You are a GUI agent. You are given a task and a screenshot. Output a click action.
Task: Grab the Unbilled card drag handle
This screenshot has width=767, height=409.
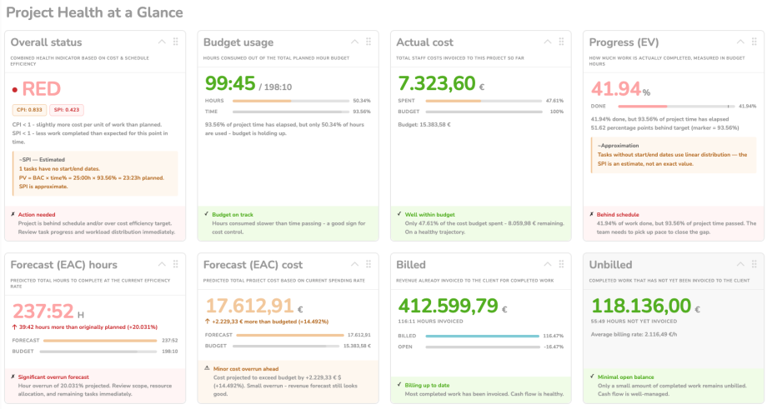pos(754,264)
